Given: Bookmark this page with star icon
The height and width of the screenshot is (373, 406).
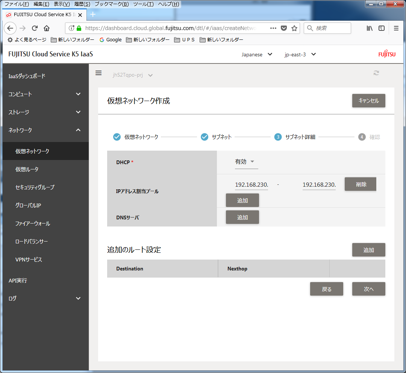Looking at the screenshot, I should pyautogui.click(x=294, y=28).
